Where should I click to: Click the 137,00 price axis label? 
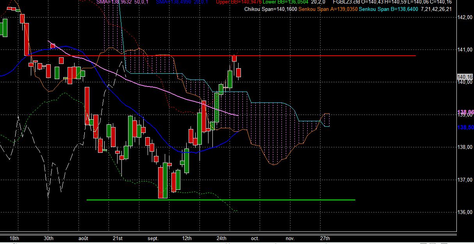tap(465, 180)
